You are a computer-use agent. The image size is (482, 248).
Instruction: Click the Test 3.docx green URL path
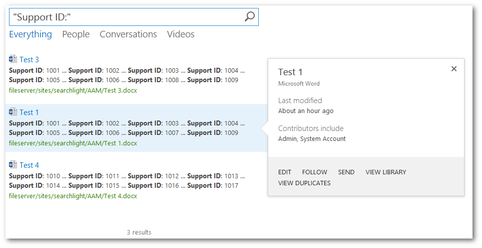click(73, 91)
